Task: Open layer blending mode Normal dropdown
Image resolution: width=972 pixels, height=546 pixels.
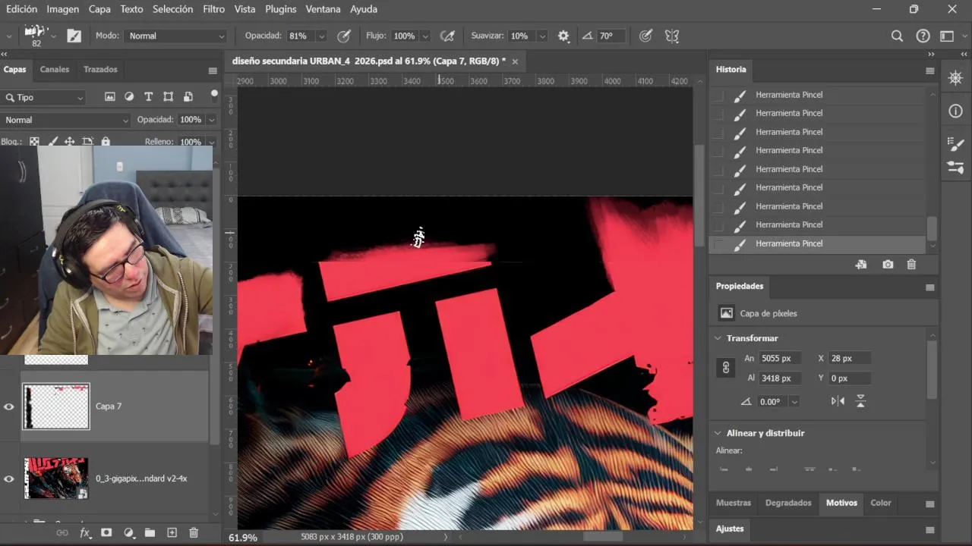Action: (x=66, y=120)
